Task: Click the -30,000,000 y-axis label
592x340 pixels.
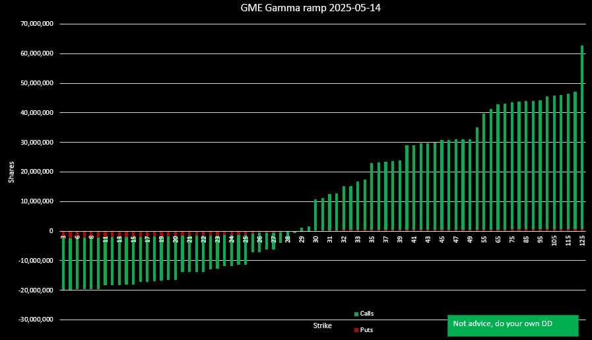Action: (x=36, y=320)
